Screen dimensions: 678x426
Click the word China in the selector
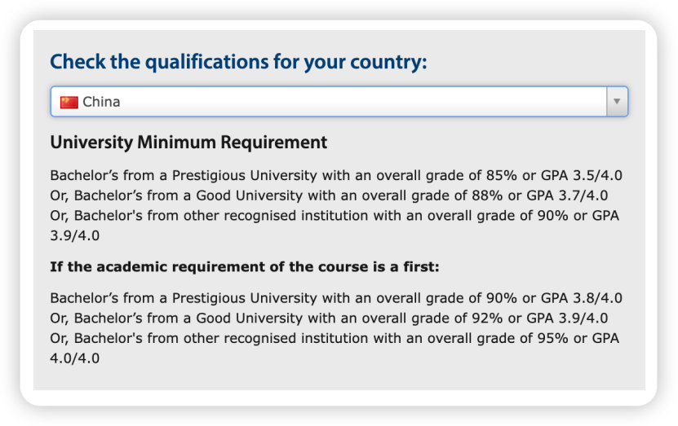[x=101, y=102]
